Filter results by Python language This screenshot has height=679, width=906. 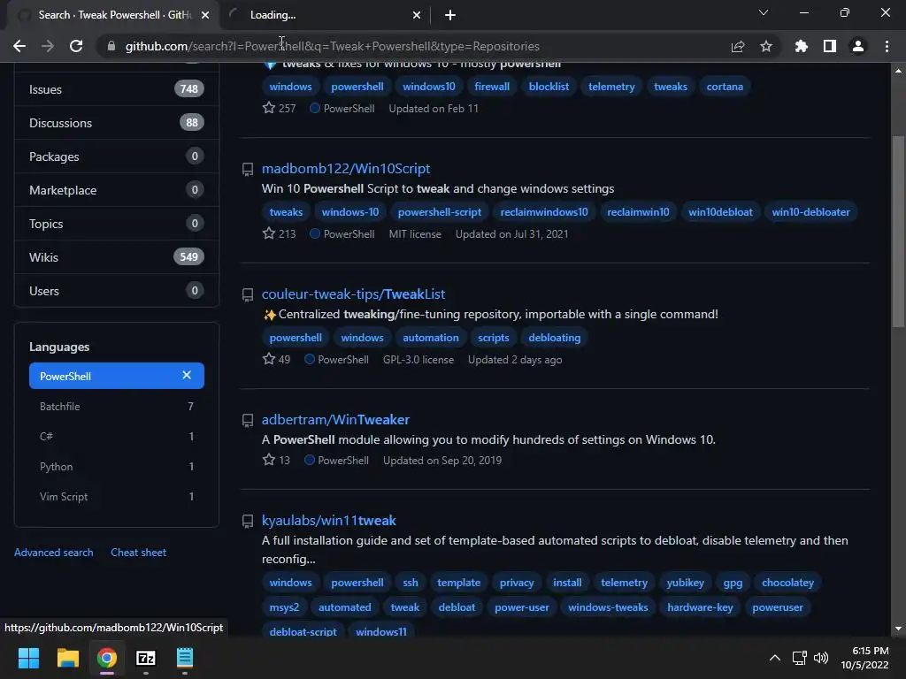click(x=116, y=467)
